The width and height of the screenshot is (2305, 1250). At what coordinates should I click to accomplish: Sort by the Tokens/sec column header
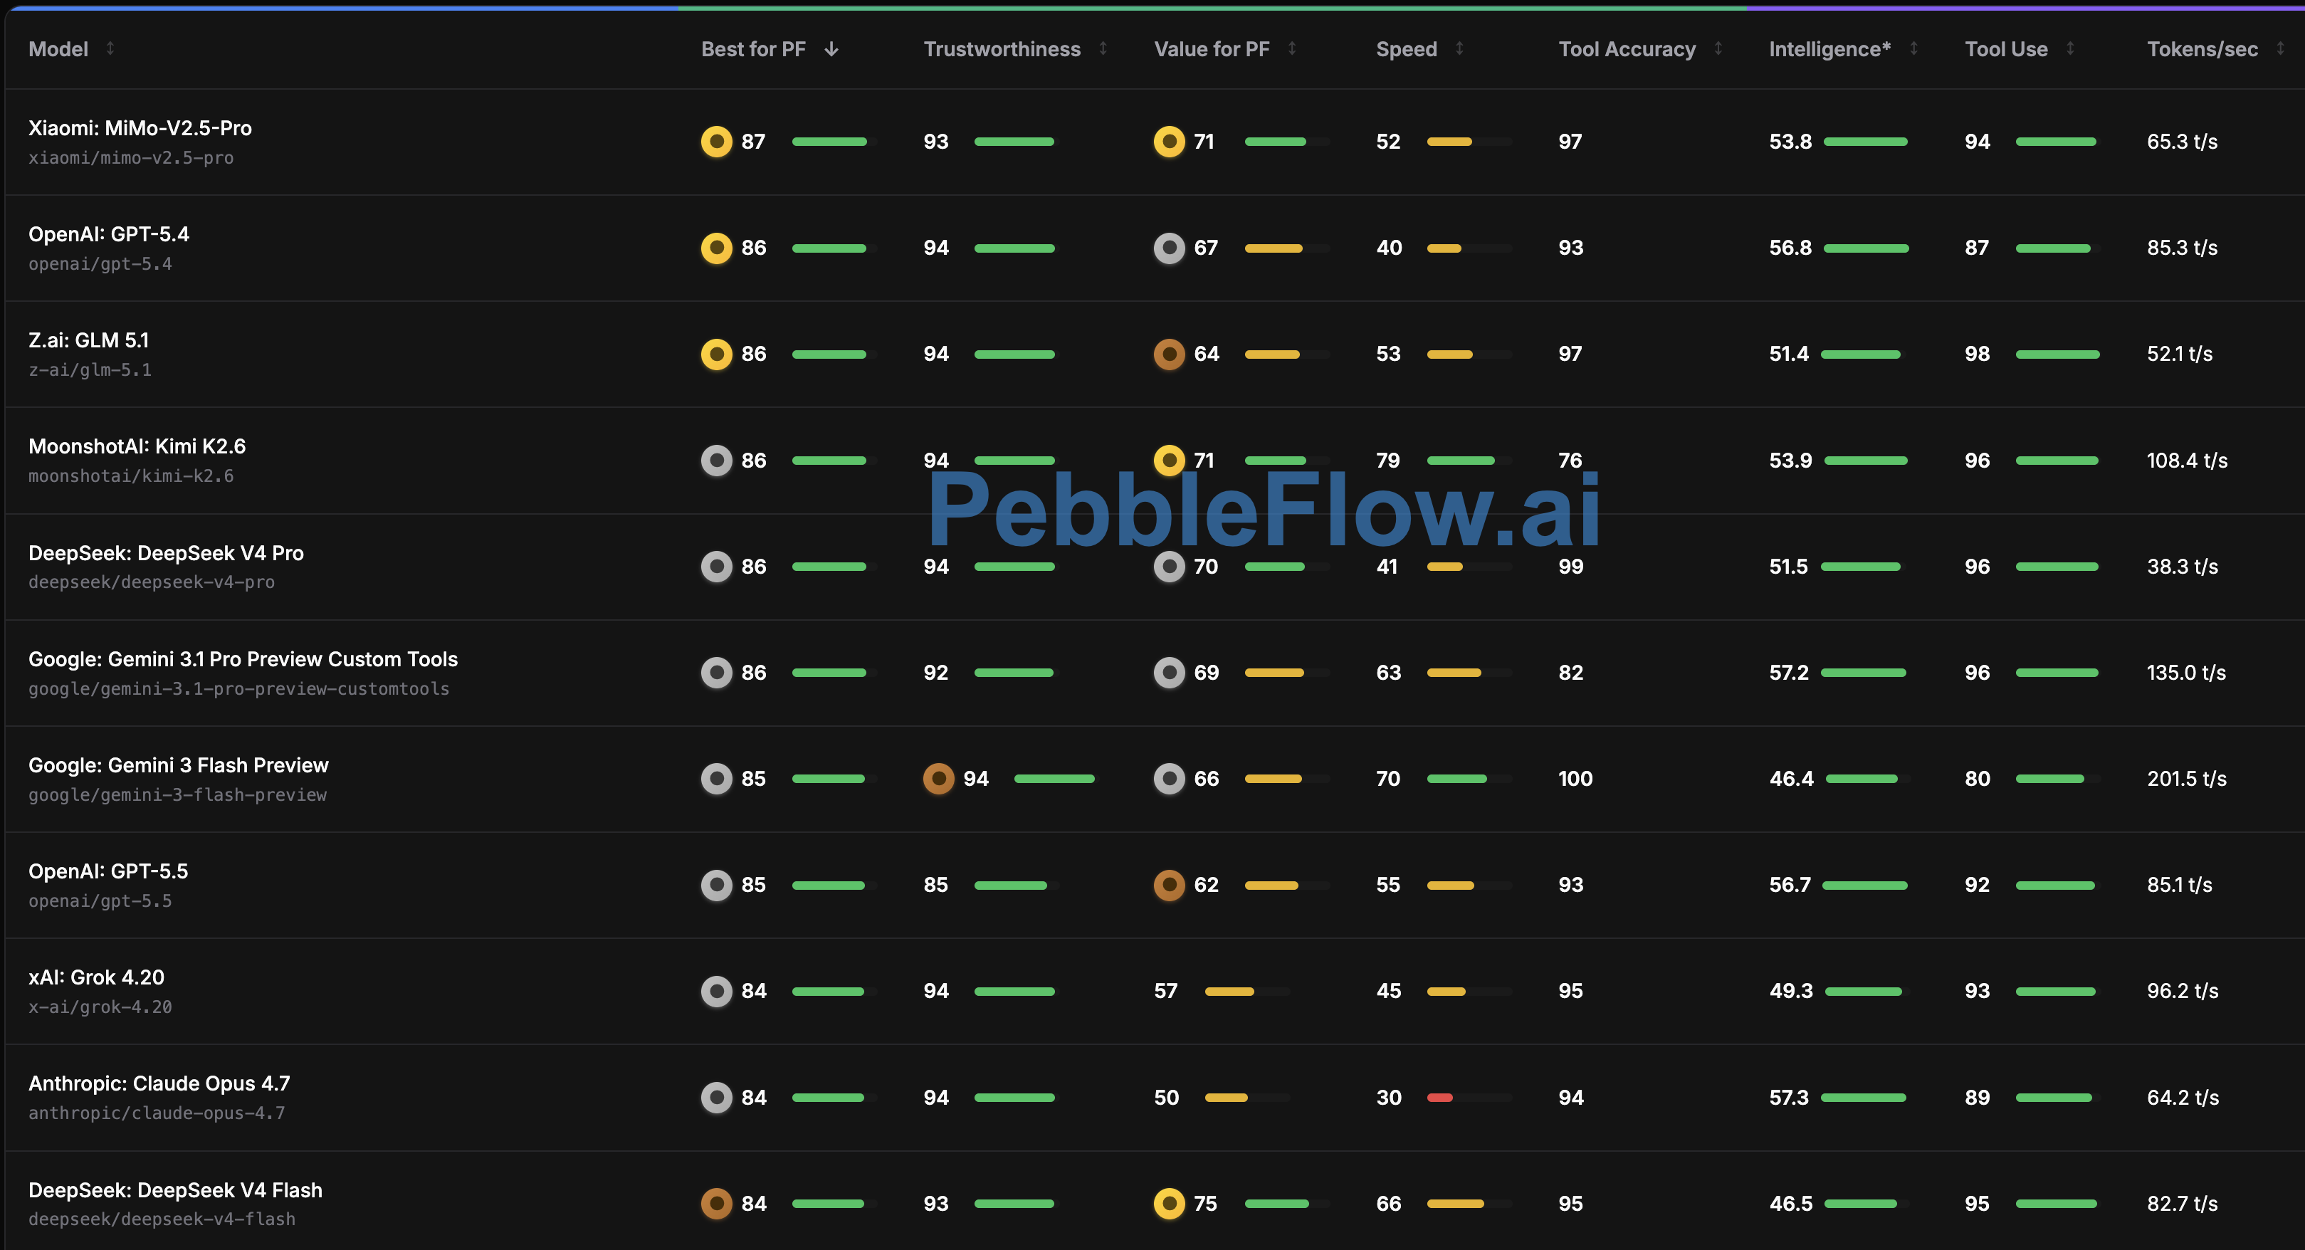point(2202,49)
